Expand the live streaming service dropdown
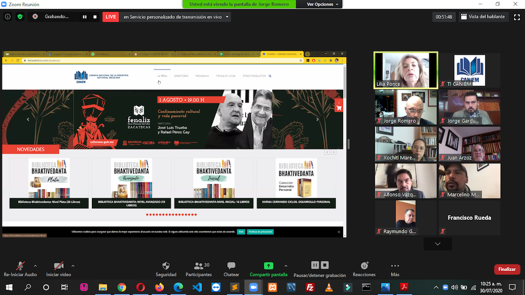The height and width of the screenshot is (295, 525). tap(227, 17)
